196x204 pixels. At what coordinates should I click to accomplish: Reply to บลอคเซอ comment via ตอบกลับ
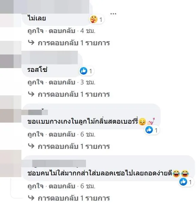(62, 186)
